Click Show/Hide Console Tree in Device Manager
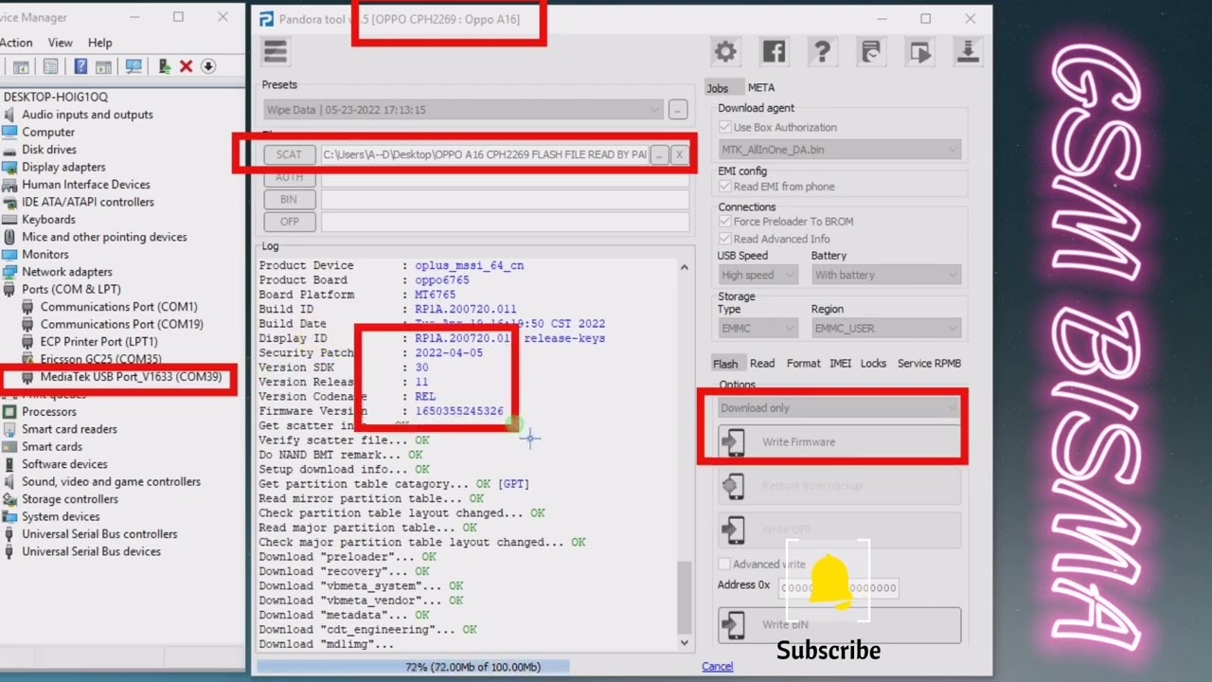 click(20, 66)
